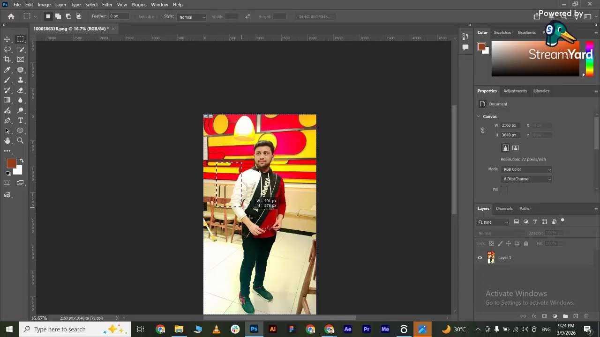Open the Plugins menu
Image resolution: width=600 pixels, height=337 pixels.
coord(139,4)
